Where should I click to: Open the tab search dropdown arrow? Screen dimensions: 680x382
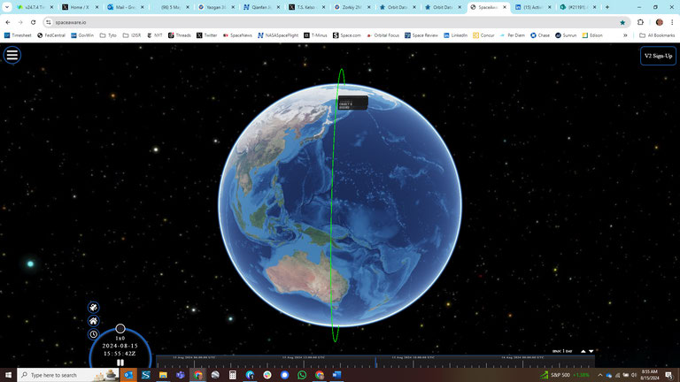click(x=7, y=7)
